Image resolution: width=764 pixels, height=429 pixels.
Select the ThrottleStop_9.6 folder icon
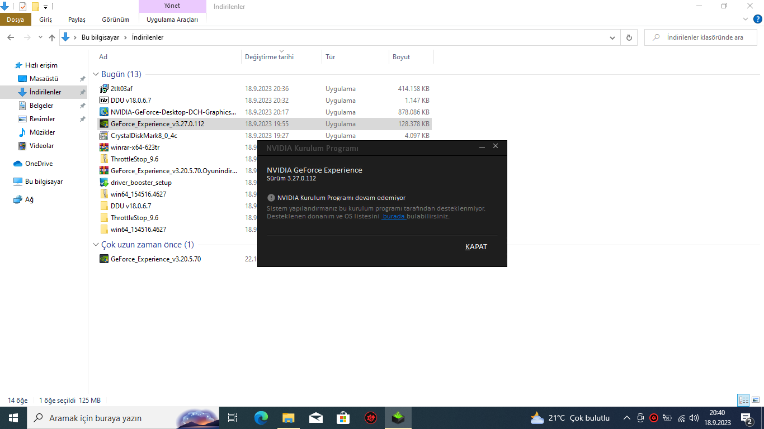click(x=103, y=218)
